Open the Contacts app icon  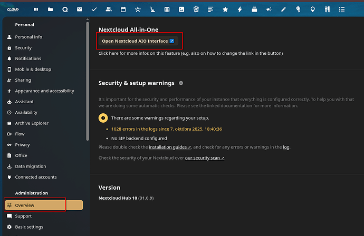[109, 9]
